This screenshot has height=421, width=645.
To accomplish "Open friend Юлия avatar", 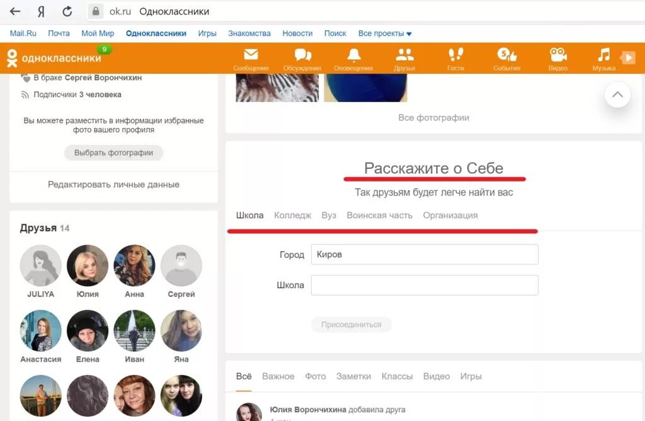I will 88,265.
